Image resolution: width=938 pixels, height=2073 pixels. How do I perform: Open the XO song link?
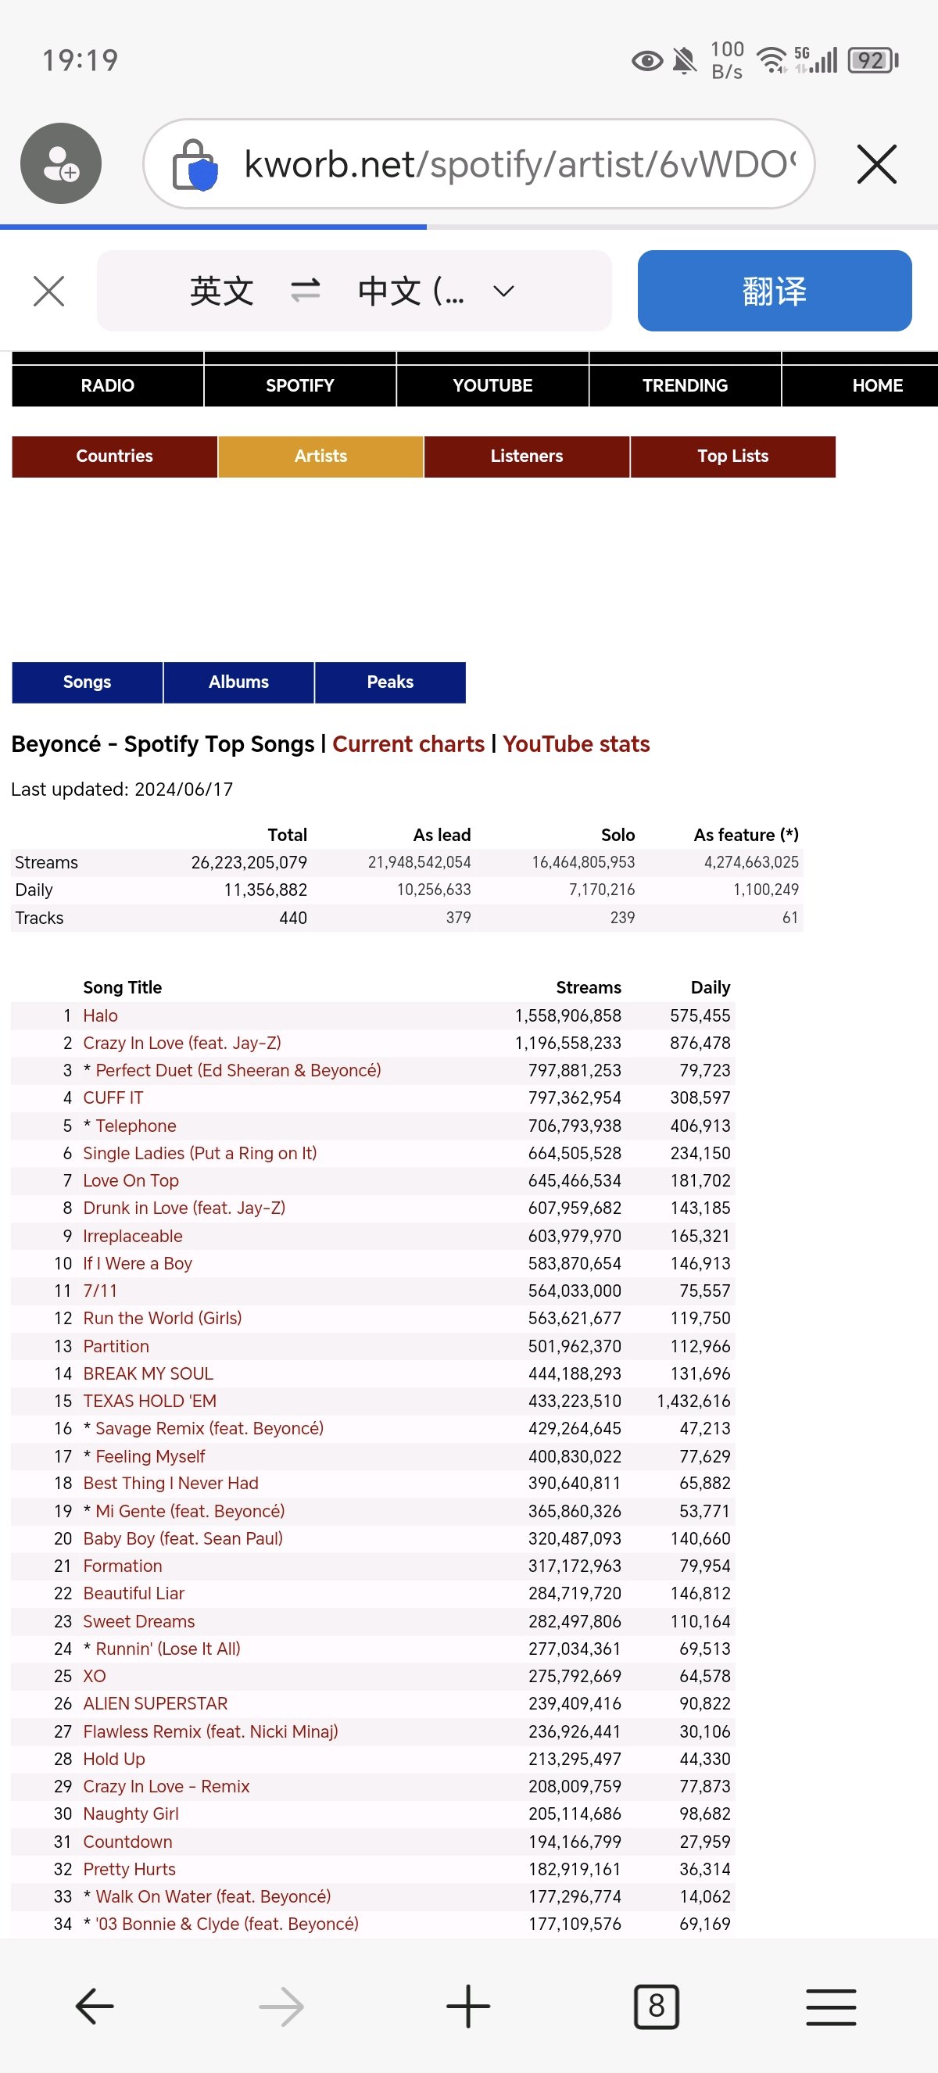click(95, 1676)
